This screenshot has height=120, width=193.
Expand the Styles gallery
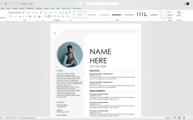161,15
